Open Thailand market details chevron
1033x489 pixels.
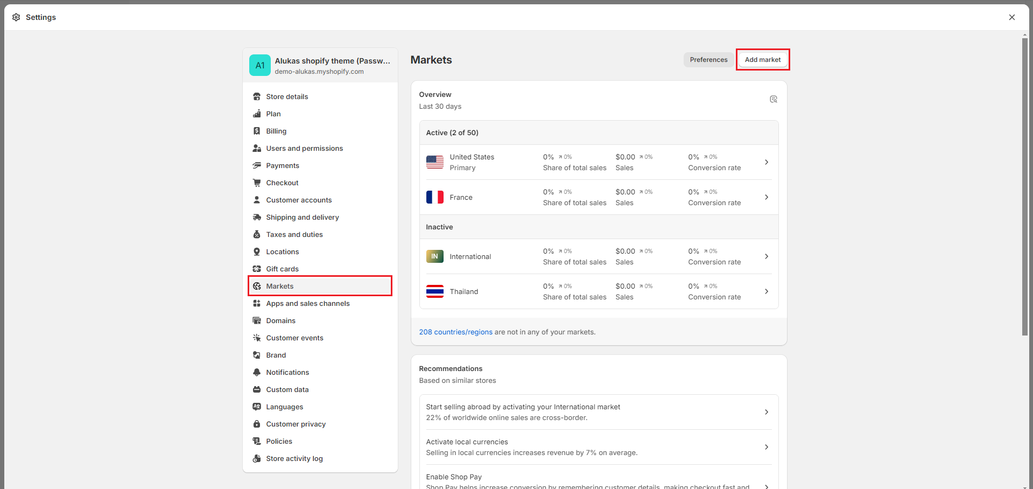[767, 291]
